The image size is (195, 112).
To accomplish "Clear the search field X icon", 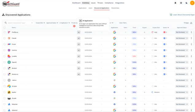I will tap(32, 23).
